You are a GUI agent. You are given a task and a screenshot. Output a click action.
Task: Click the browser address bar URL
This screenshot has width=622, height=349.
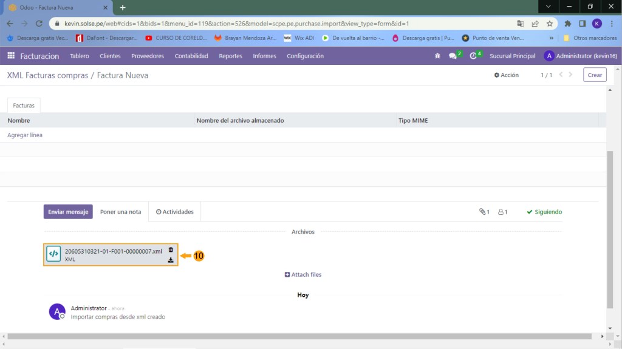click(x=243, y=24)
